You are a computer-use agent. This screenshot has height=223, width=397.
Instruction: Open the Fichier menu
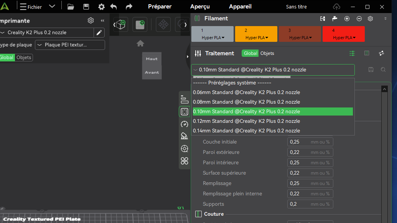point(31,7)
